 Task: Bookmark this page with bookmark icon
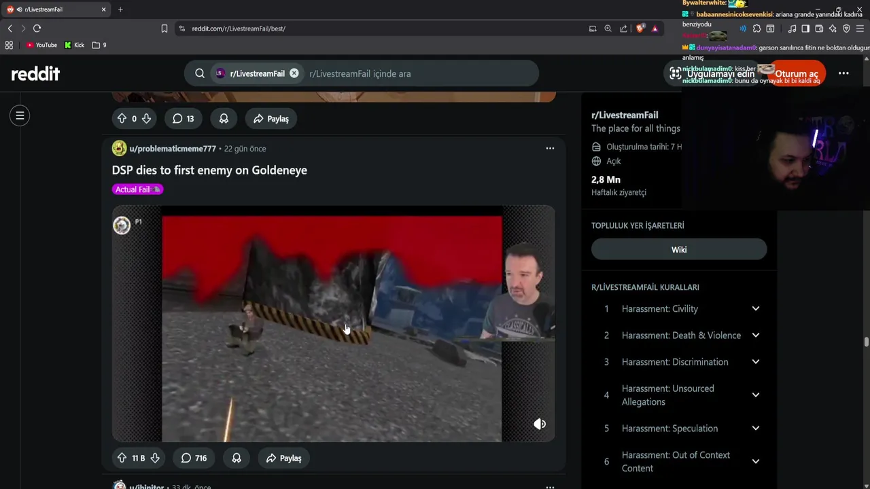(x=164, y=29)
